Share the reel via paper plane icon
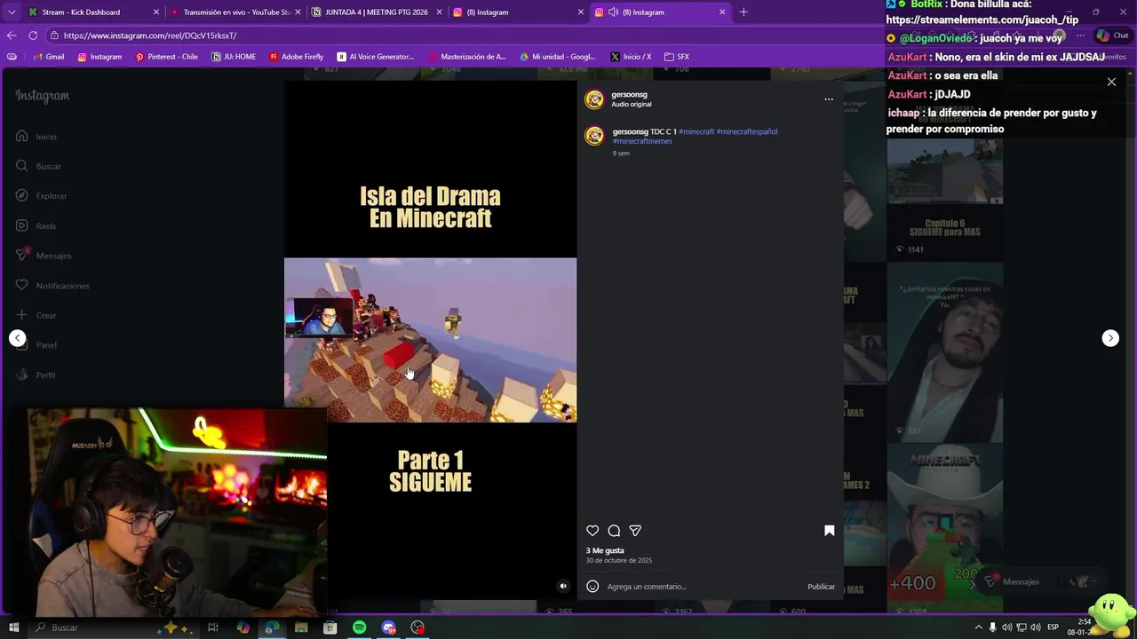1137x639 pixels. tap(635, 531)
